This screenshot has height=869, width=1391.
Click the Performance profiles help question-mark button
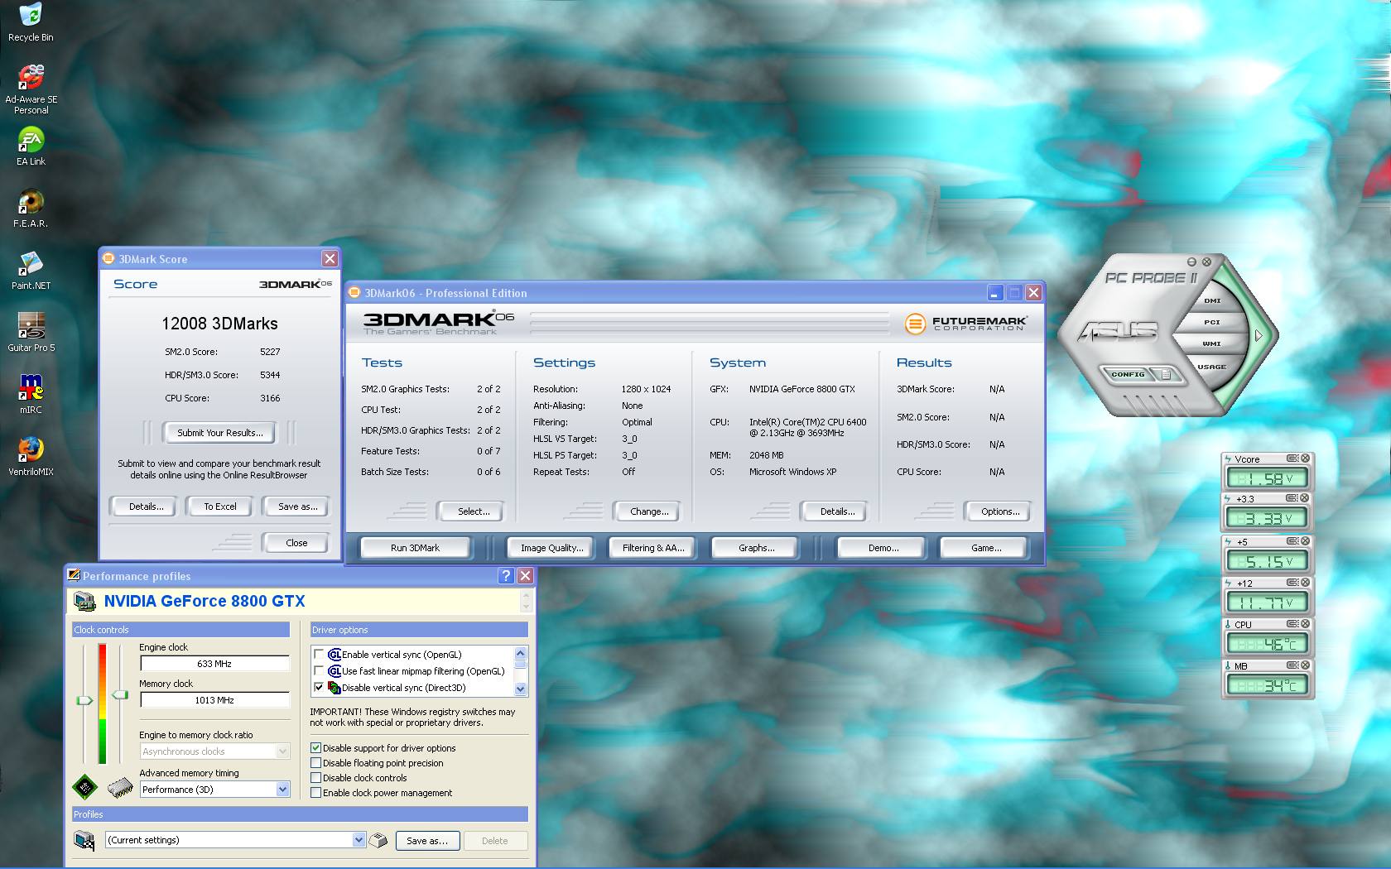pyautogui.click(x=507, y=575)
